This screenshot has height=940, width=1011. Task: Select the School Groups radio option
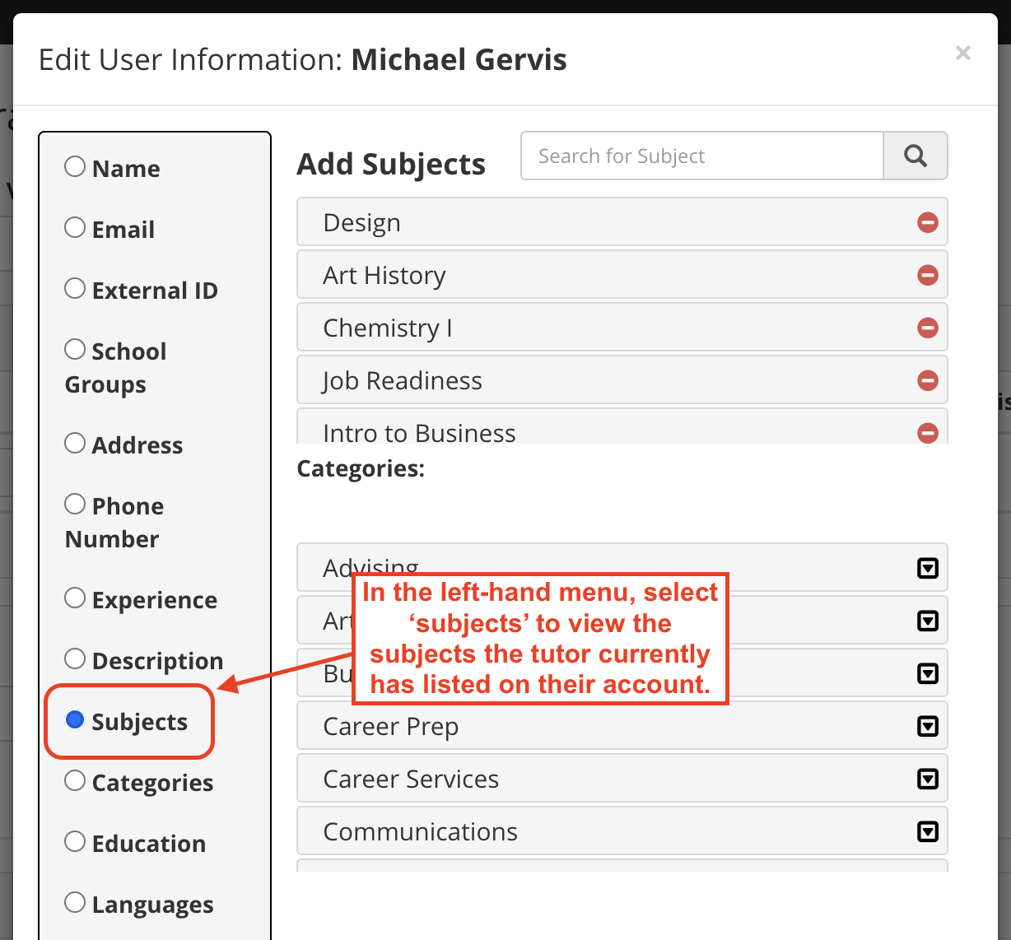(x=75, y=349)
